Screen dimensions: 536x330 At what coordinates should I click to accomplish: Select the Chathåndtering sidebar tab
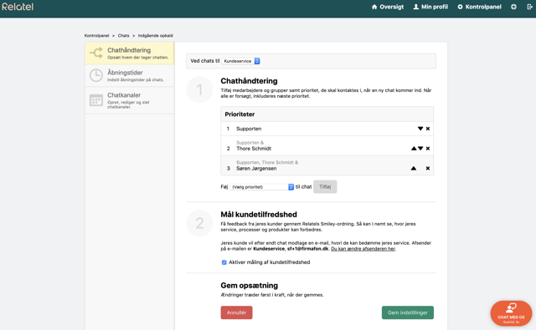(130, 53)
